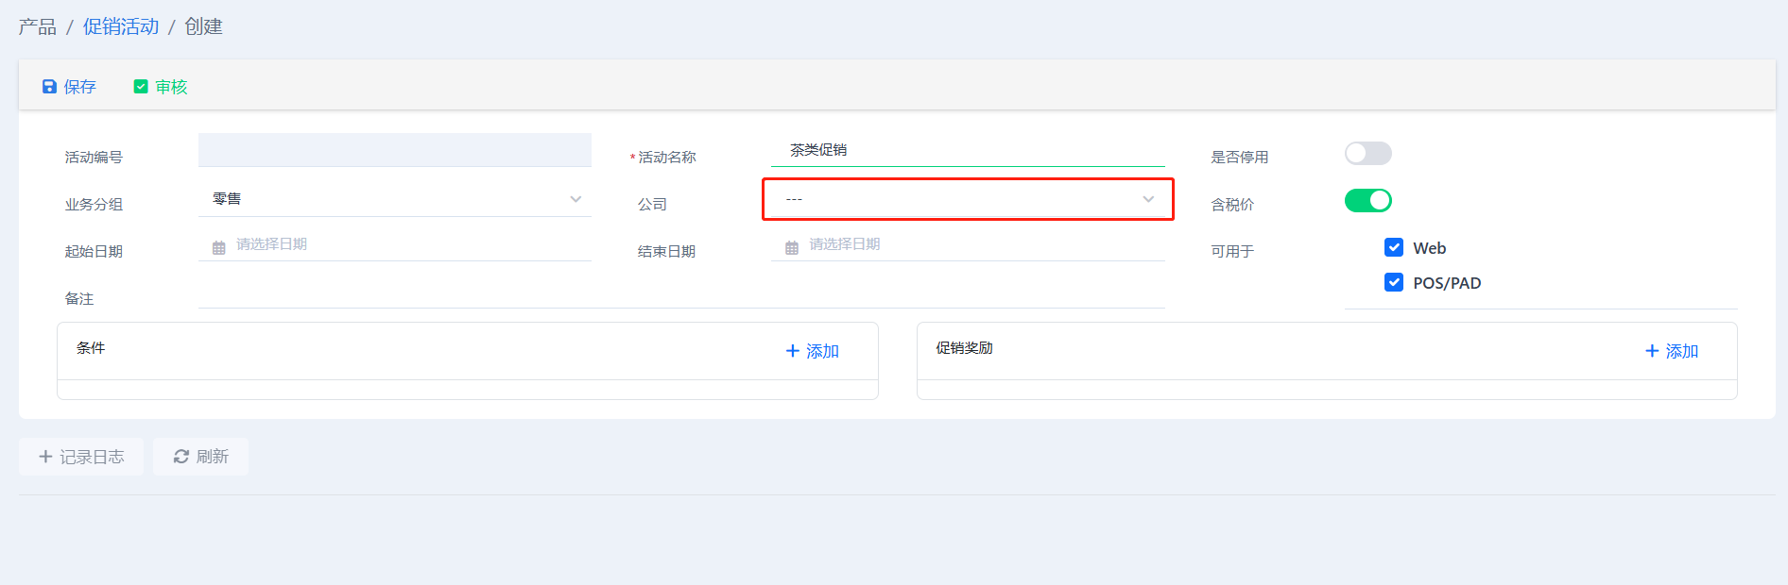Click the 含税价 field label
This screenshot has width=1788, height=585.
pyautogui.click(x=1233, y=205)
